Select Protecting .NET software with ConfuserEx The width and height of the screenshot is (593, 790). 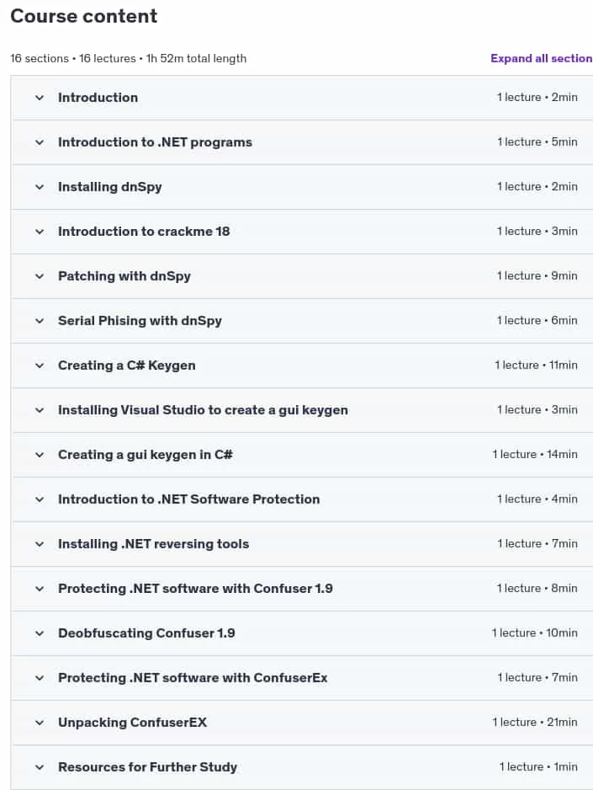pos(193,678)
